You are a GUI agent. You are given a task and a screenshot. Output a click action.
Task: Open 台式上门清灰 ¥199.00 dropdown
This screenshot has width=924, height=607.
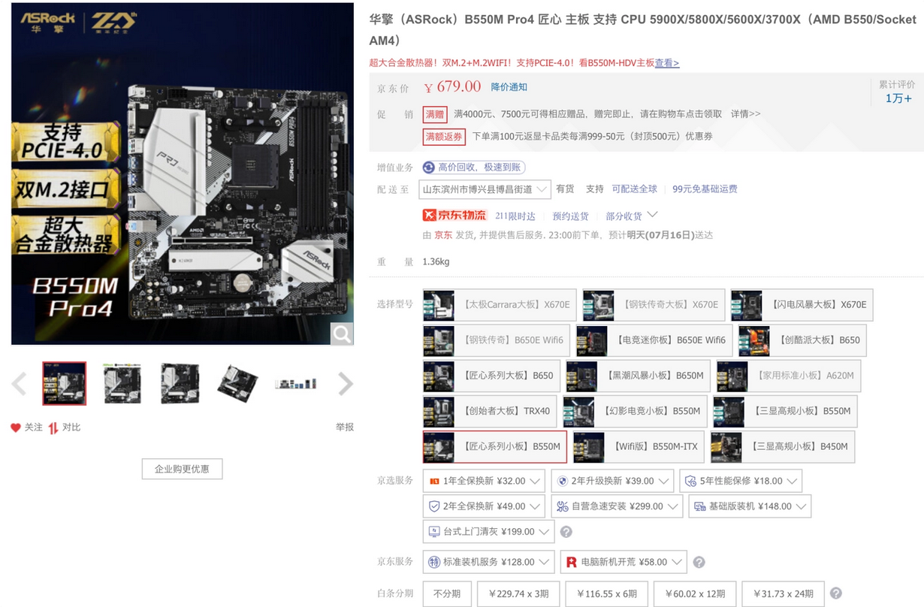coord(488,532)
